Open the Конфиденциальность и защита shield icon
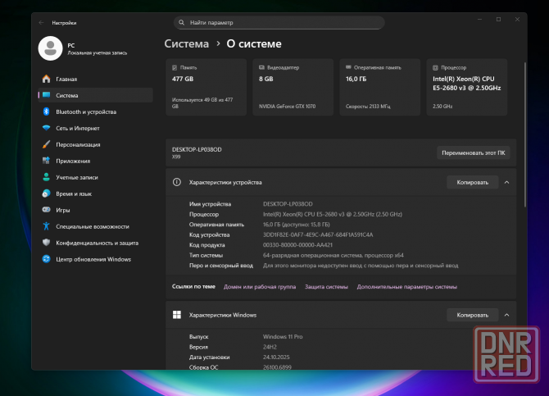 point(47,243)
